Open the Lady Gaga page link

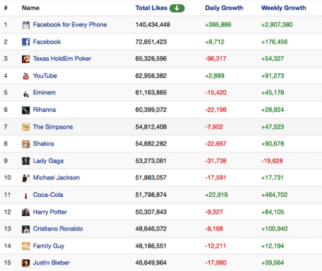point(48,161)
